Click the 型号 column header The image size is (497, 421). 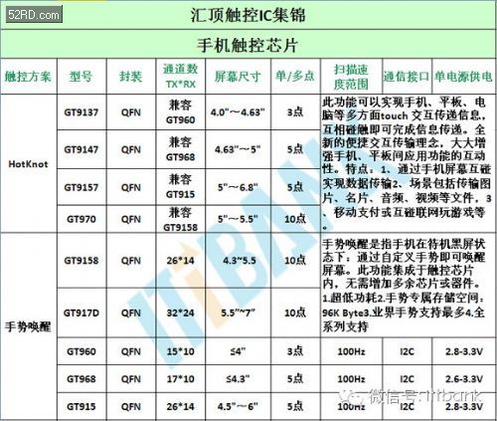click(x=82, y=77)
